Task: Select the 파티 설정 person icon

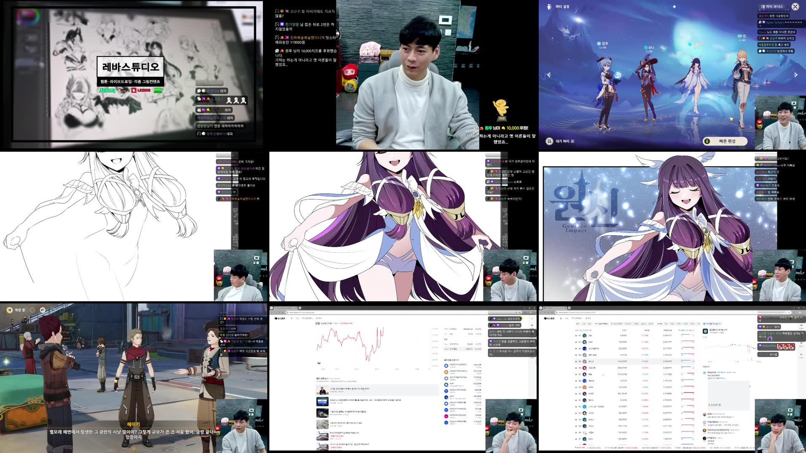Action: [549, 6]
